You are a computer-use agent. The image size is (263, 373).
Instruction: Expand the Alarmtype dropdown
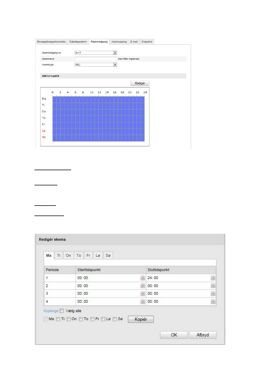pyautogui.click(x=115, y=65)
